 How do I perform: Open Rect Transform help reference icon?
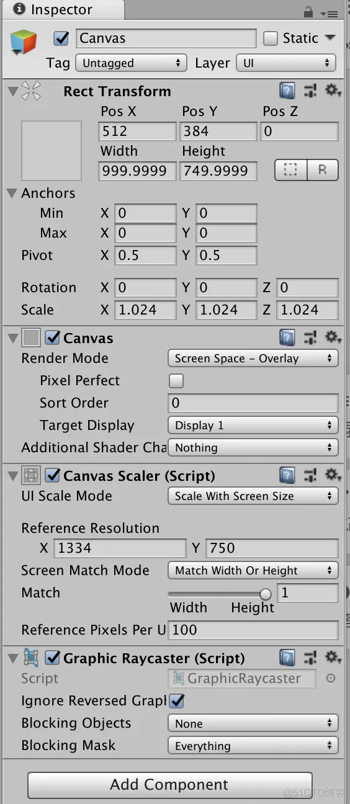[287, 92]
